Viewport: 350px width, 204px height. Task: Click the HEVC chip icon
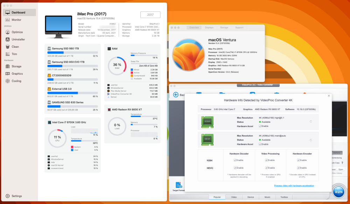[x=207, y=140]
